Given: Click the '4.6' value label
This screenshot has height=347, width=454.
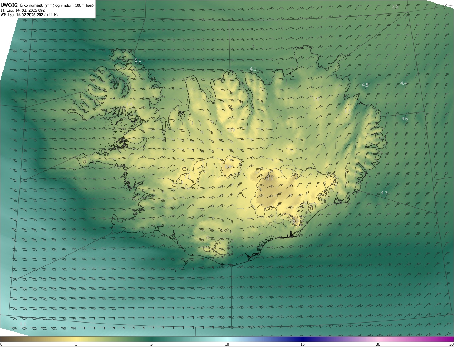Looking at the screenshot, I should pyautogui.click(x=405, y=119).
